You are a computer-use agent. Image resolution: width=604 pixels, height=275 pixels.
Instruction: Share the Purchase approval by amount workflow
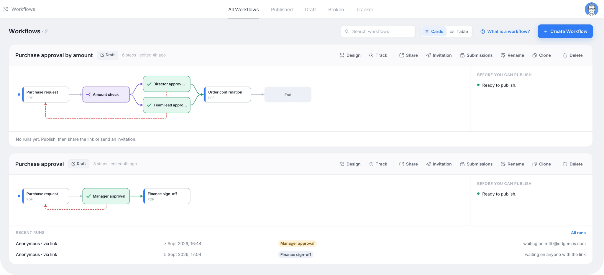pyautogui.click(x=408, y=55)
